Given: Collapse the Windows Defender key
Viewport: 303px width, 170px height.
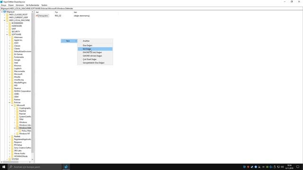Looking at the screenshot, I should (15, 128).
